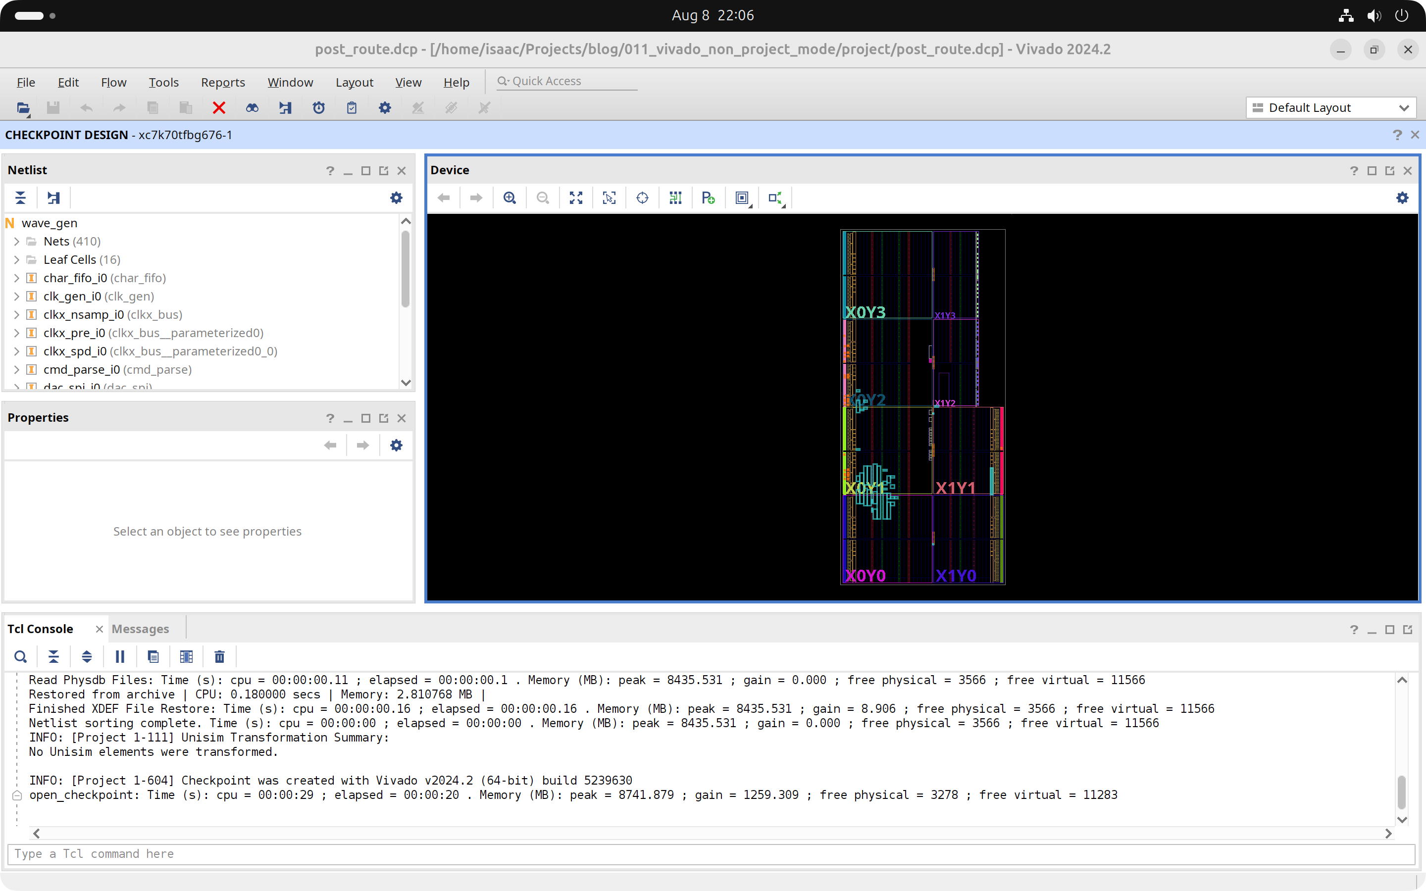Clear the Tcl Console with trash icon
The width and height of the screenshot is (1426, 891).
pos(219,656)
